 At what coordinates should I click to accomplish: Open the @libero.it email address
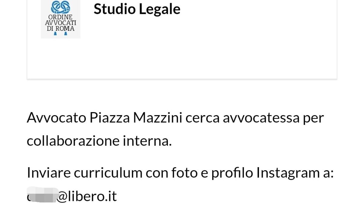click(72, 196)
